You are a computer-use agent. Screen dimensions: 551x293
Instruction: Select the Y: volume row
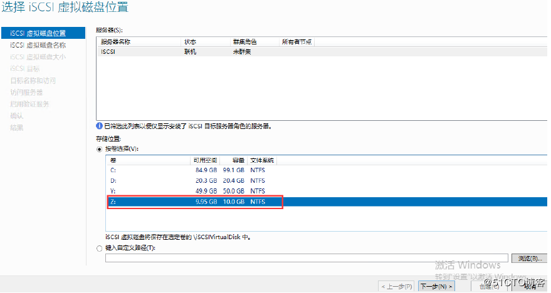click(x=327, y=191)
